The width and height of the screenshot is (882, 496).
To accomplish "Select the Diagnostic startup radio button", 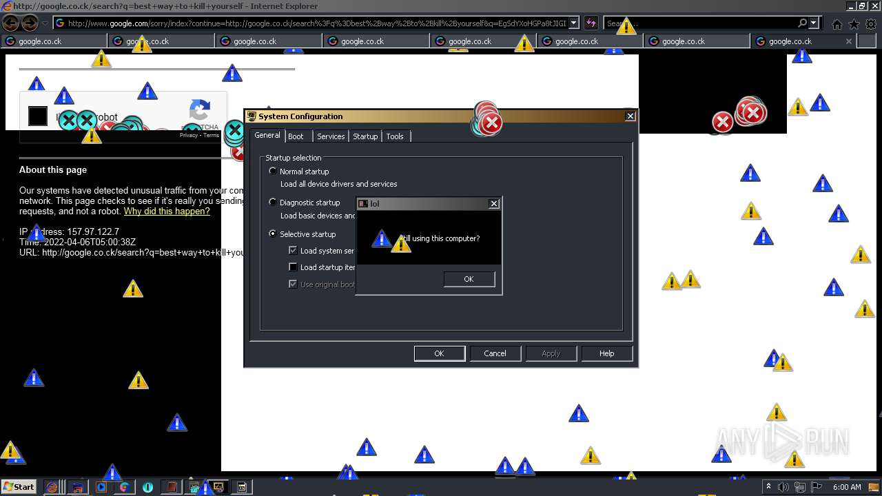I will click(x=273, y=202).
